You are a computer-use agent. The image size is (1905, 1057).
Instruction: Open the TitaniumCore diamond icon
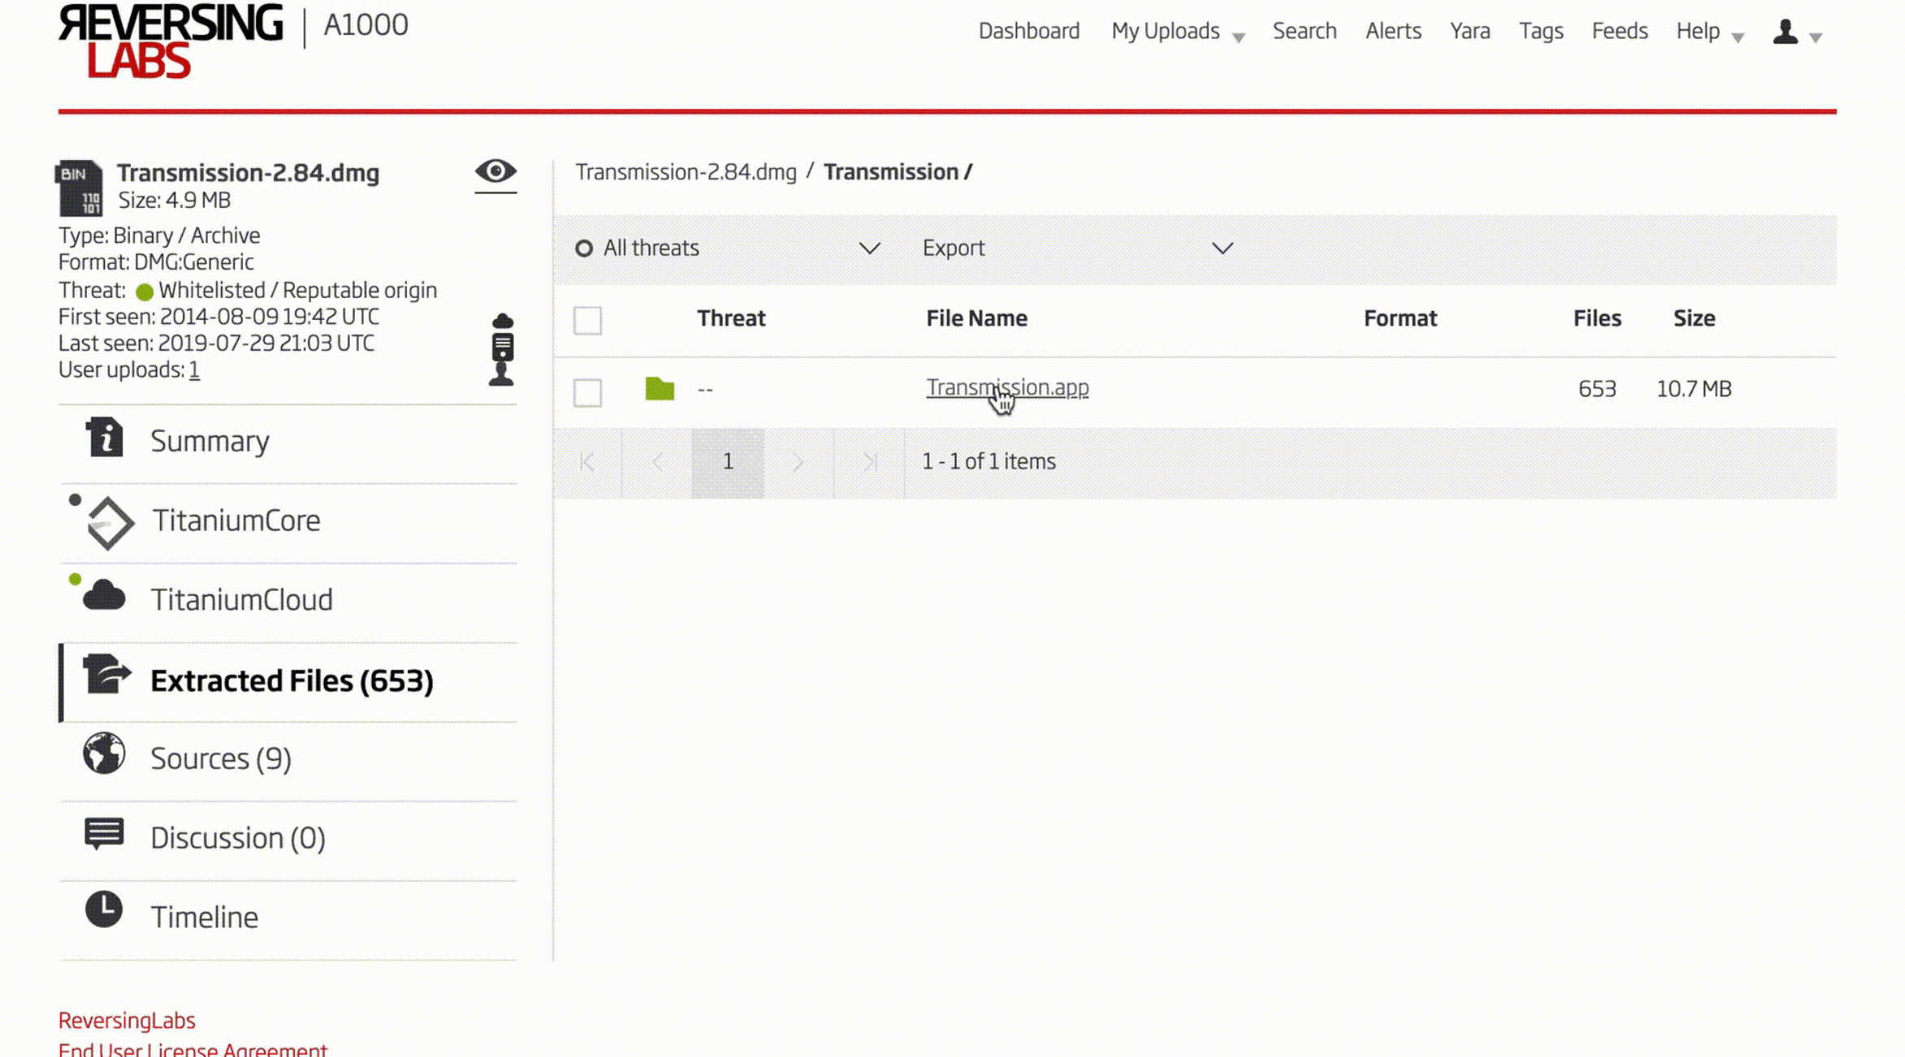[110, 522]
